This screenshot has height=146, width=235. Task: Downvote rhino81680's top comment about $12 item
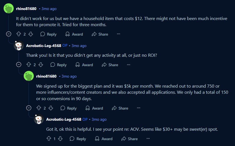(x=31, y=34)
